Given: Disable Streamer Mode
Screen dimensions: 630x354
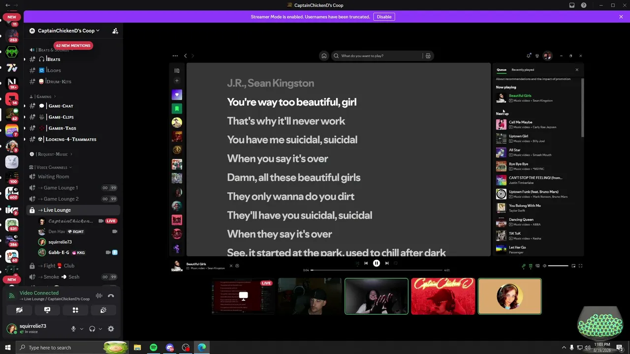Looking at the screenshot, I should click(x=384, y=17).
